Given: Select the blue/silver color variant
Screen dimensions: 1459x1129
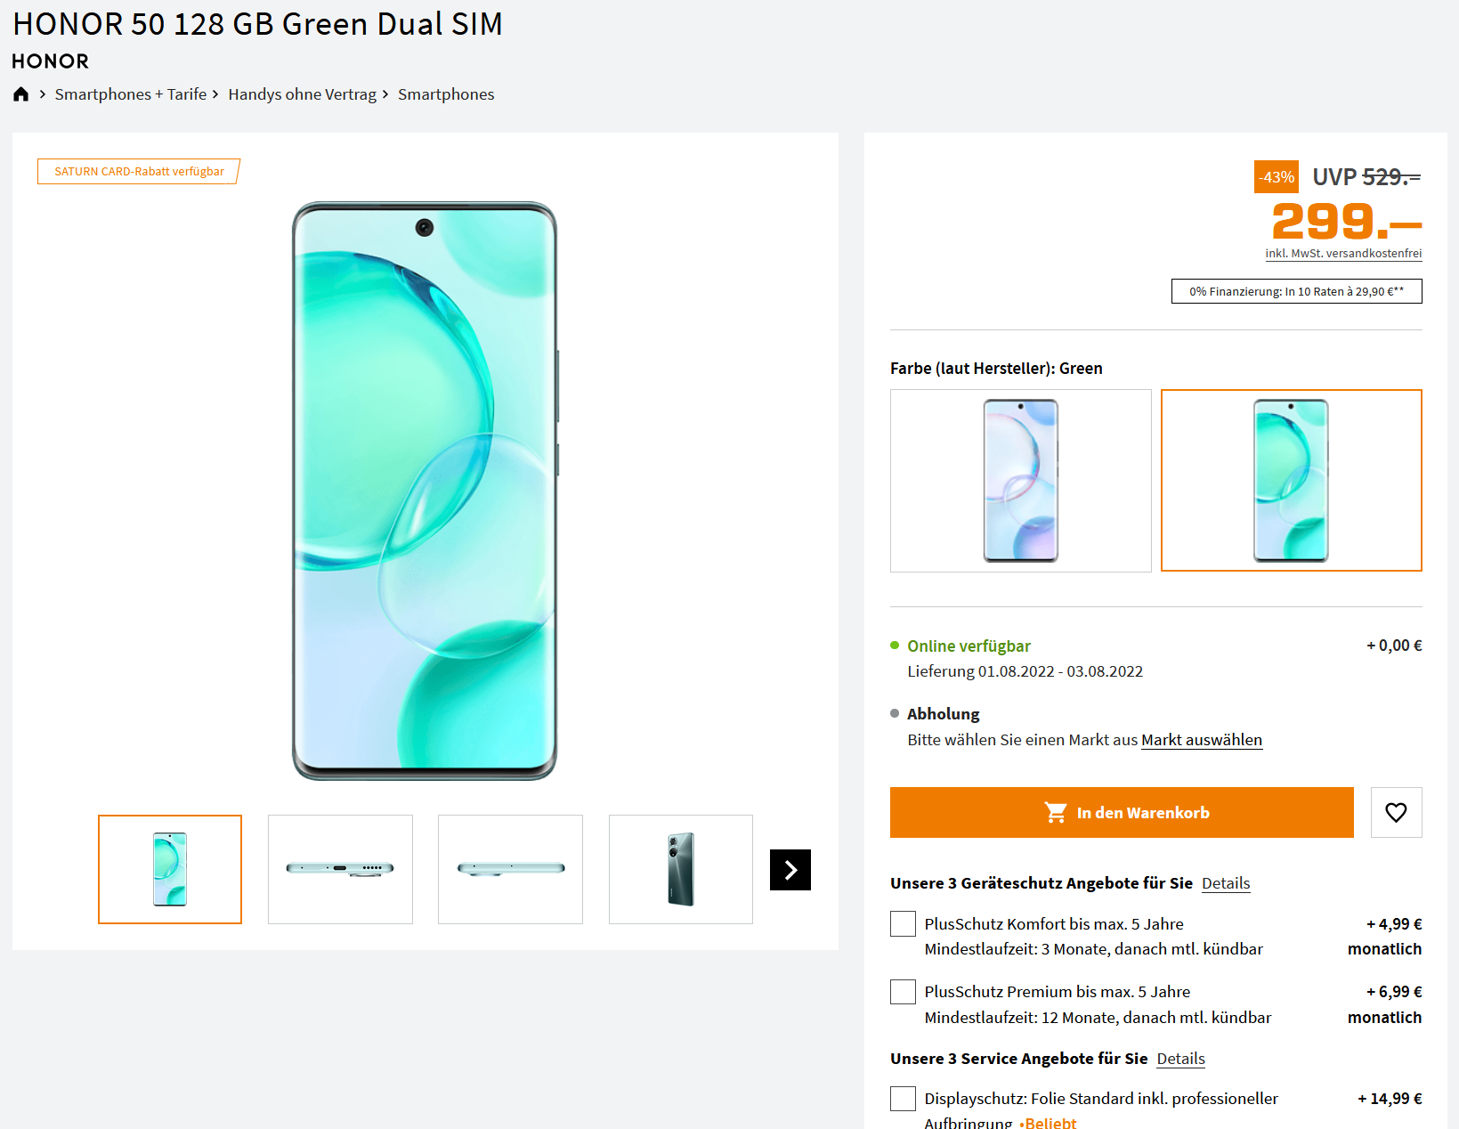Looking at the screenshot, I should click(x=1020, y=481).
